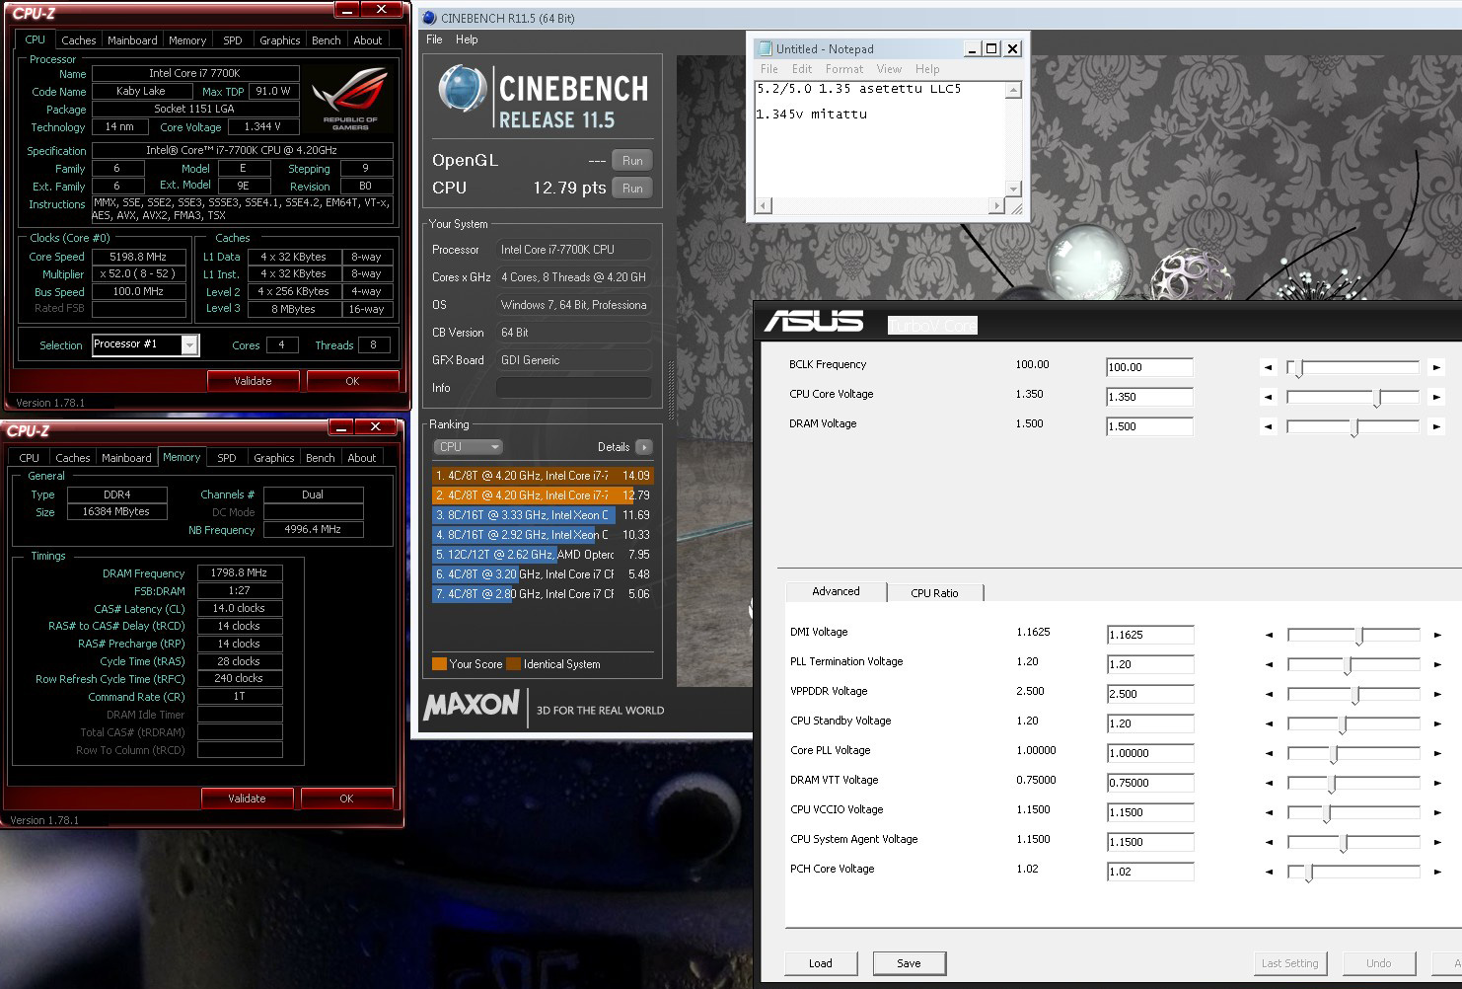Click left arrow for VPPDDR Voltage
The width and height of the screenshot is (1462, 989).
(1270, 695)
